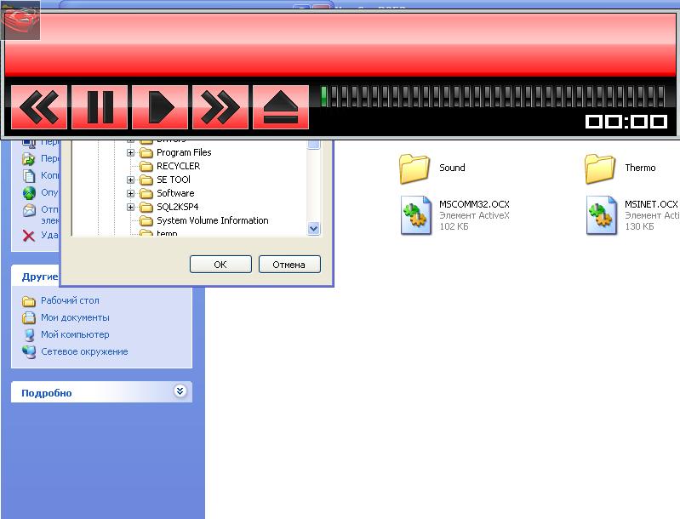
Task: Start playback with the play button
Action: (x=160, y=106)
